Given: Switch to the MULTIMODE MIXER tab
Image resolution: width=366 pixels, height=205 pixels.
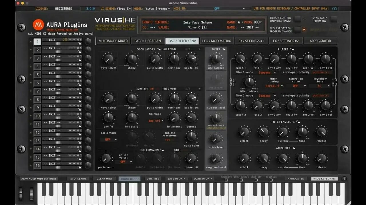Looking at the screenshot, I should 113,41.
